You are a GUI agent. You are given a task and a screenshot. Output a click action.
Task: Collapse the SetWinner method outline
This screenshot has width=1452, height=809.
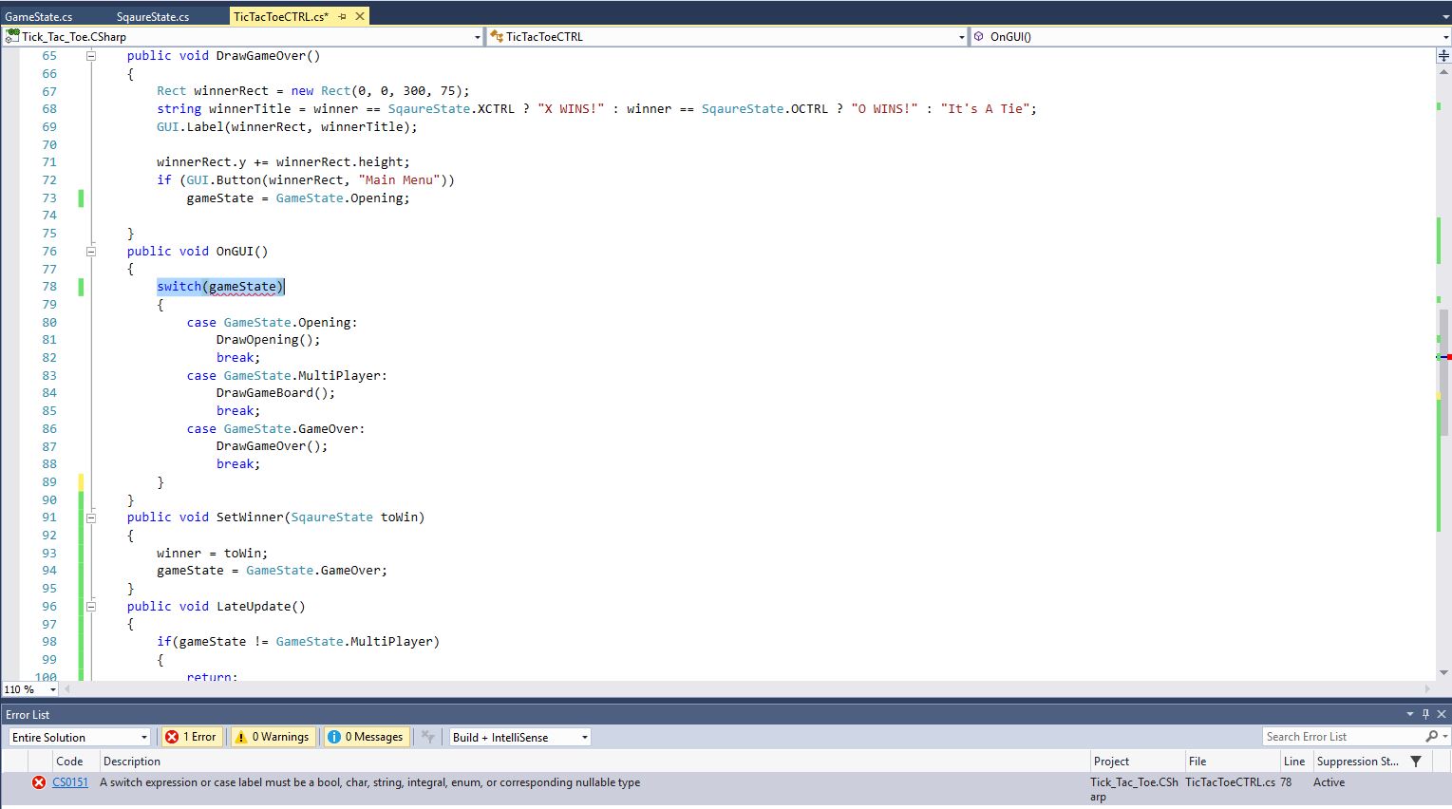coord(91,517)
